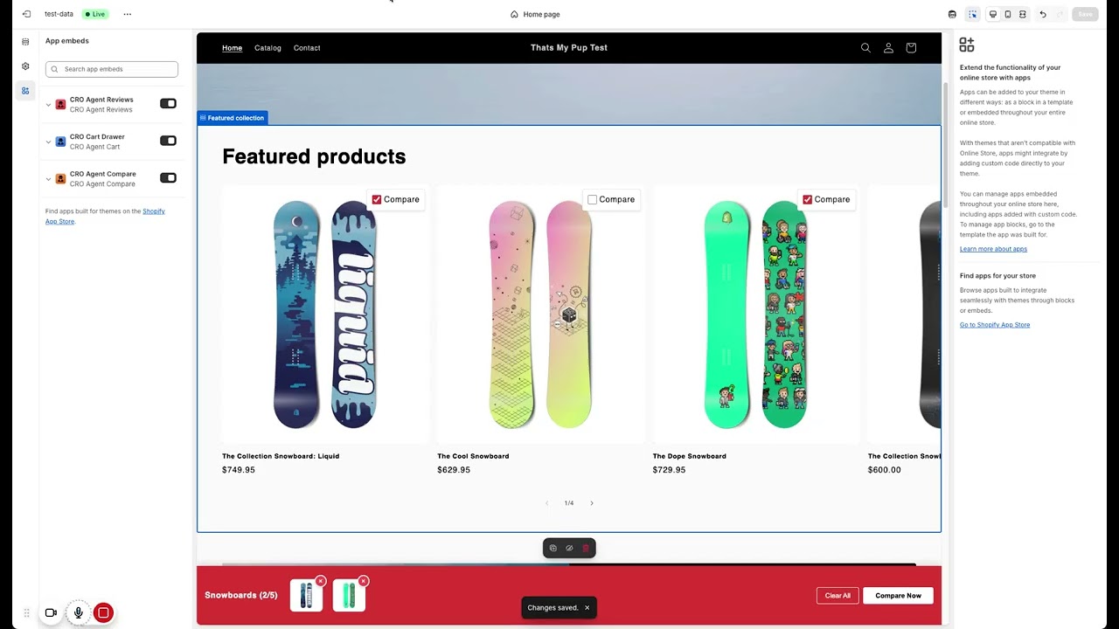This screenshot has height=629, width=1119.
Task: Expand the CRO Cart Drawer embed chevron
Action: [49, 142]
